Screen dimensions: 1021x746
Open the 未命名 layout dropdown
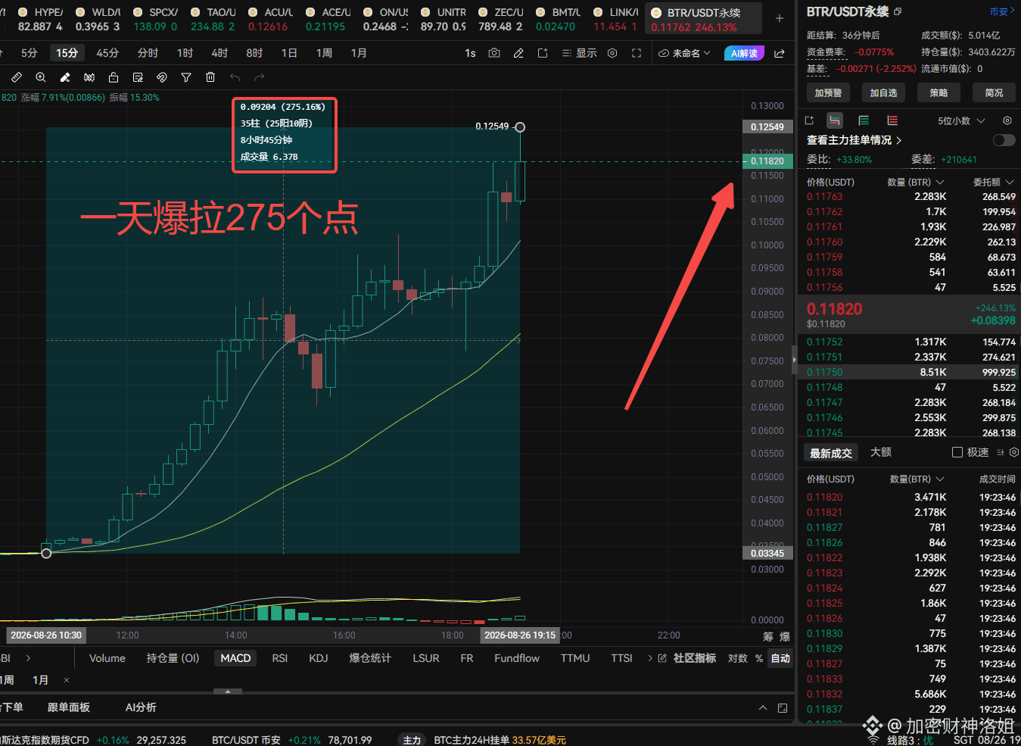(685, 53)
